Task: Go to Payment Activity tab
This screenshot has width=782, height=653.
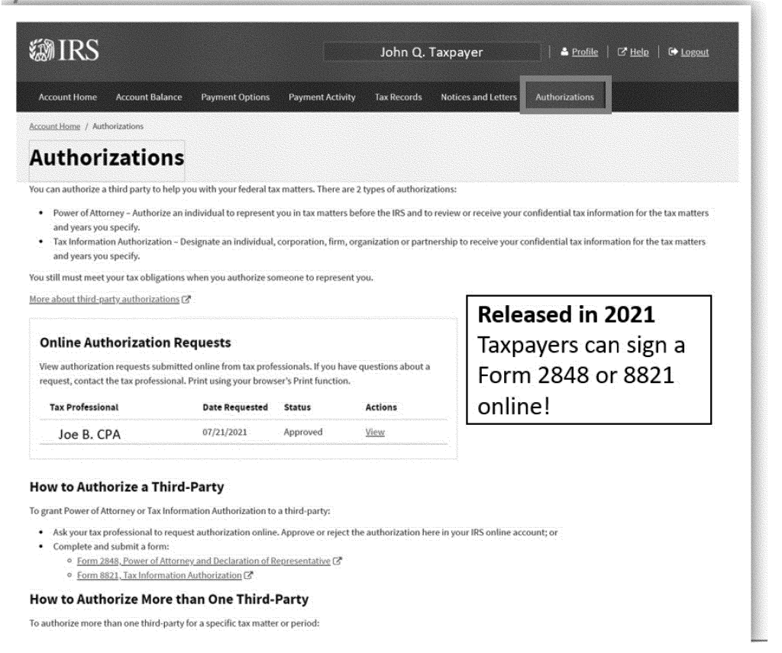Action: point(322,97)
